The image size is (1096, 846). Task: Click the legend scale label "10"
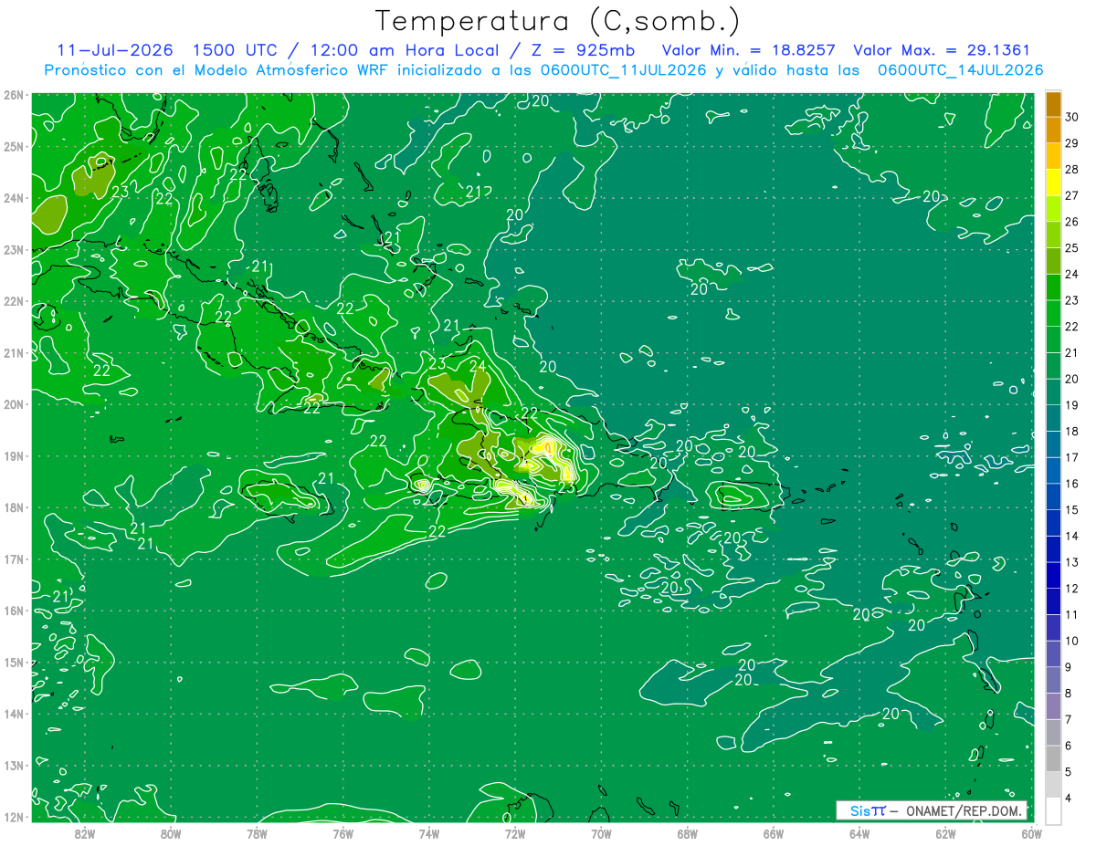click(1071, 641)
